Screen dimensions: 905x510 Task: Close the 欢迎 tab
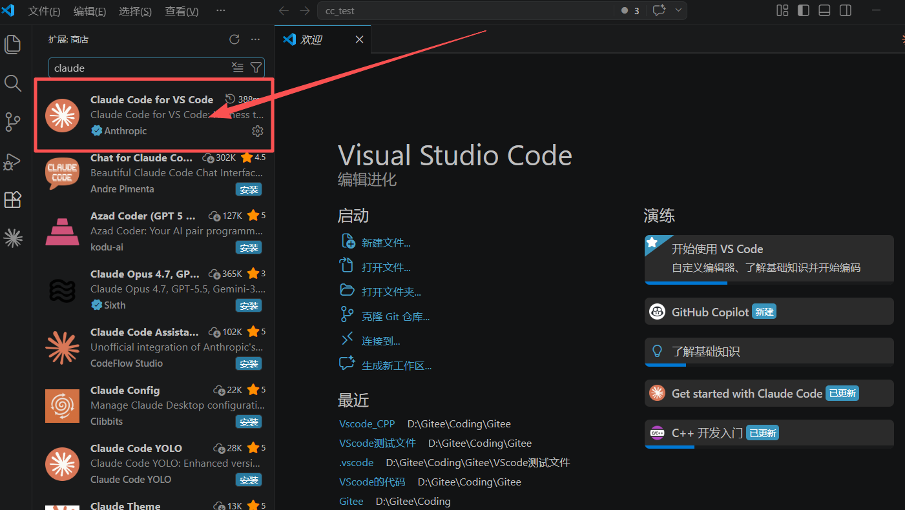coord(359,39)
